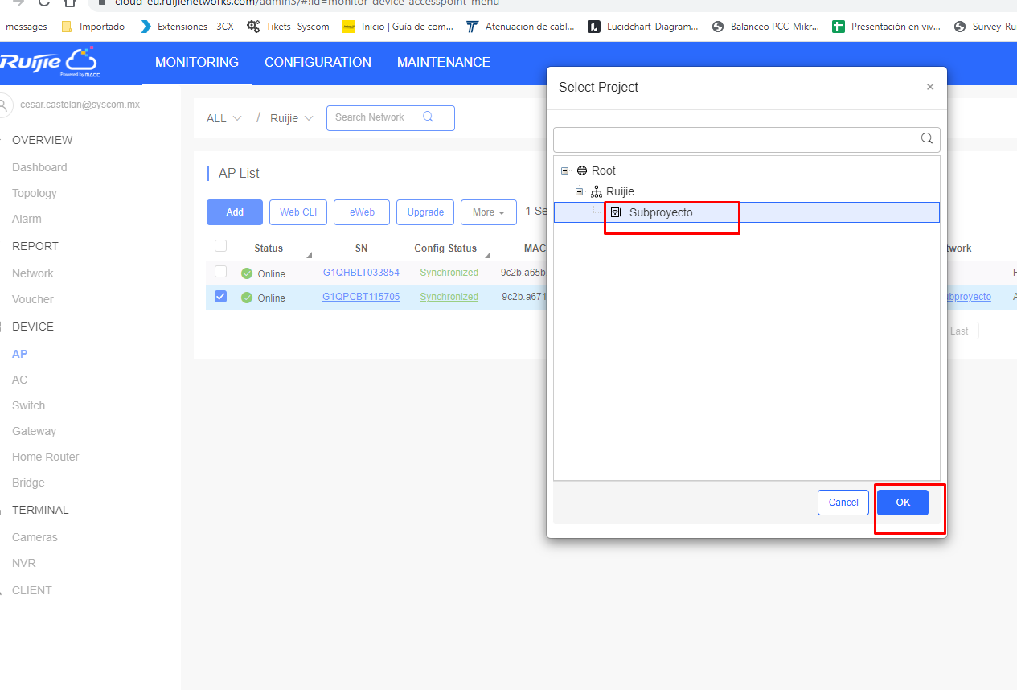The width and height of the screenshot is (1017, 690).
Task: Click the magnifier icon in Search Network box
Action: 428,117
